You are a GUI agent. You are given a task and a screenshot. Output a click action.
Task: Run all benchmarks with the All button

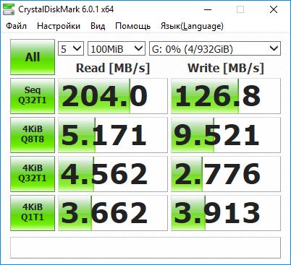[x=33, y=57]
